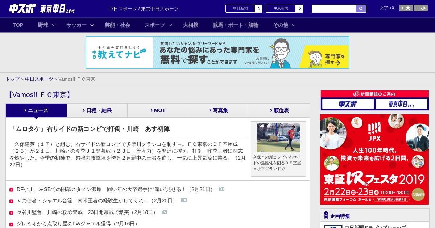Expand the サッカー menu dropdown
Viewport: 435px width, 228px height.
click(x=92, y=25)
